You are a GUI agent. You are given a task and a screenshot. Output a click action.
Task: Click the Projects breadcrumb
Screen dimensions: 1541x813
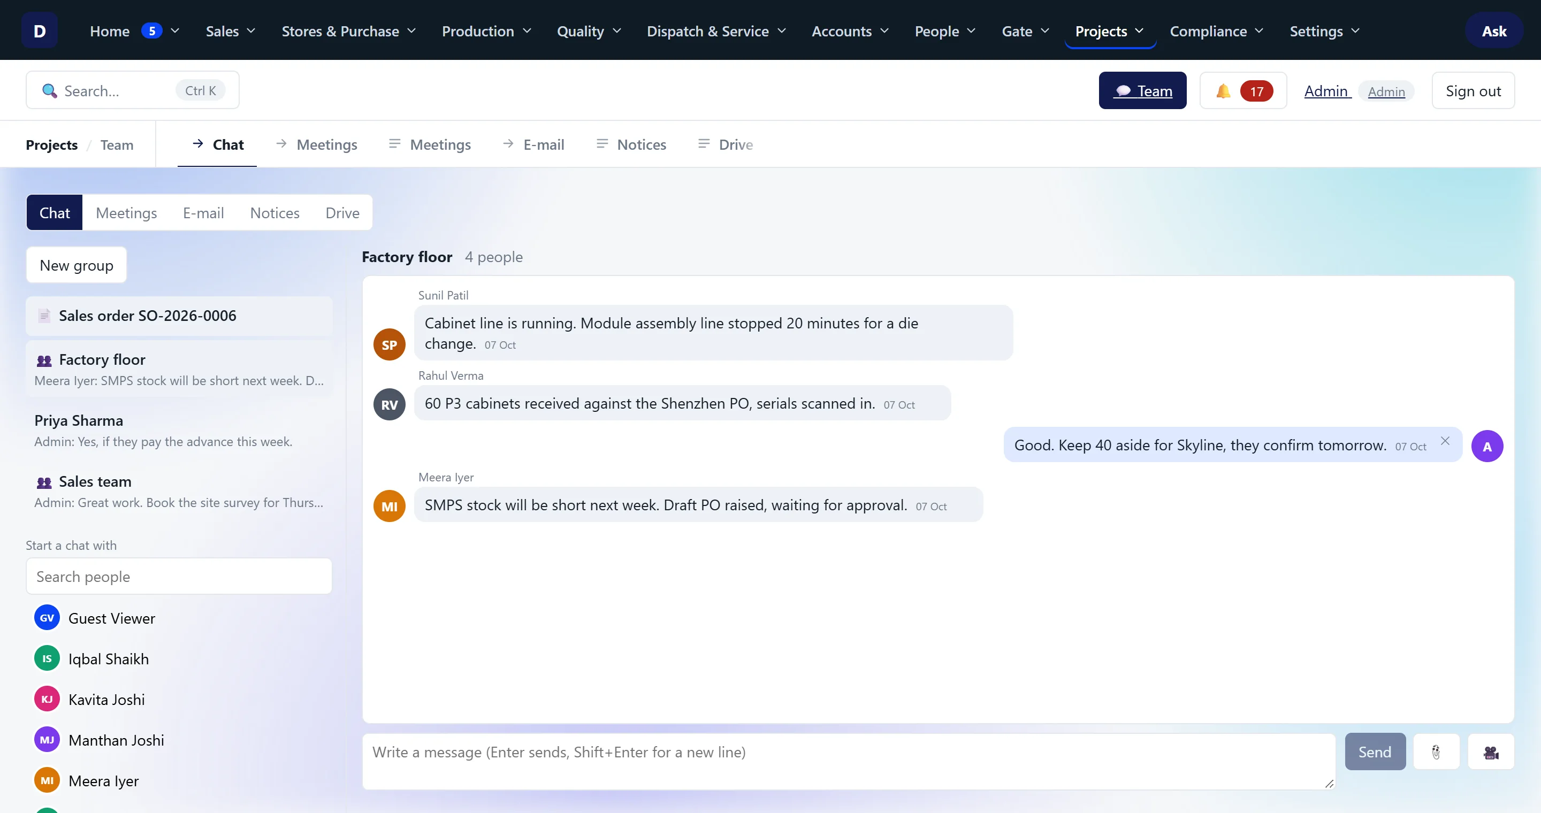coord(51,144)
